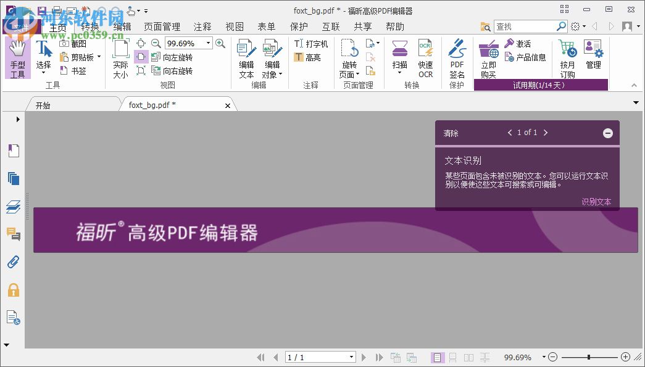Collapse the Text Recognition notification panel
This screenshot has width=645, height=367.
[607, 133]
